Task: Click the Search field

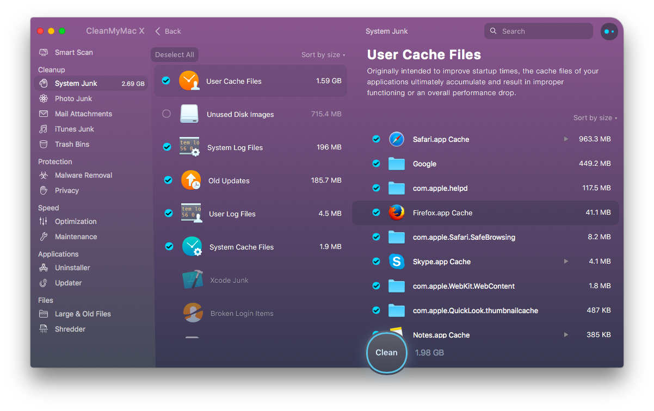Action: pyautogui.click(x=539, y=32)
